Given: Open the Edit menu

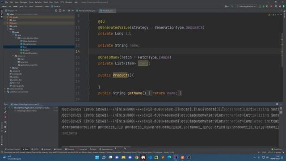Looking at the screenshot, I should click(11, 2).
